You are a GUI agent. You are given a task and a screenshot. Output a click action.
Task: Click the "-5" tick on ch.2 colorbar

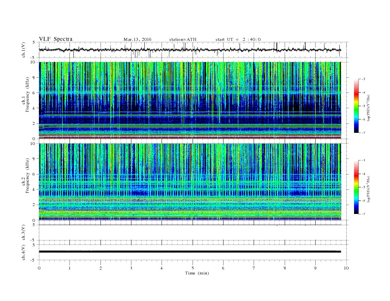point(363,187)
